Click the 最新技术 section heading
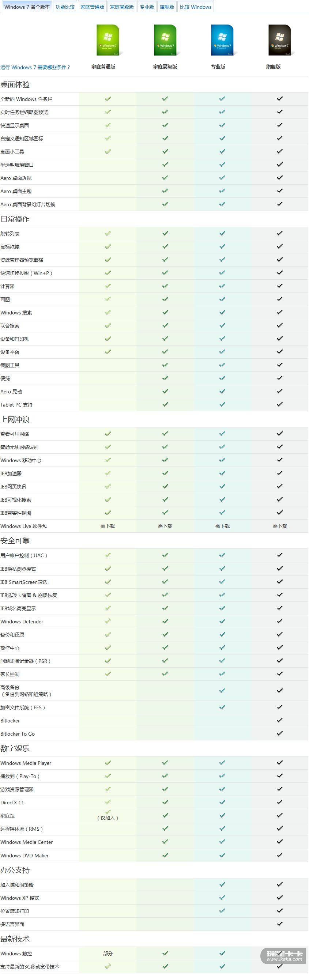Viewport: 309px width, 974px height. click(x=15, y=939)
